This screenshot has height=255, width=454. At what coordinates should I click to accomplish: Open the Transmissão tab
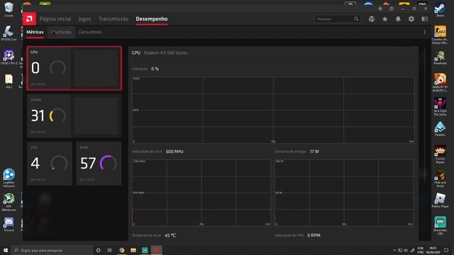pyautogui.click(x=113, y=19)
